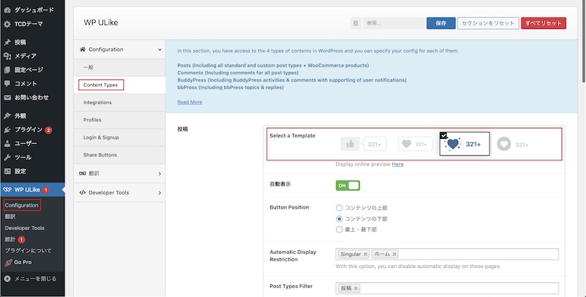This screenshot has width=586, height=297.
Task: Open the 統計 submenu item
Action: [x=10, y=239]
